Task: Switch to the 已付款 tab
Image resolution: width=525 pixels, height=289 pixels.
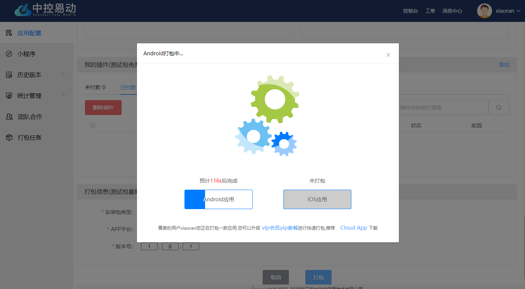Action: point(128,87)
